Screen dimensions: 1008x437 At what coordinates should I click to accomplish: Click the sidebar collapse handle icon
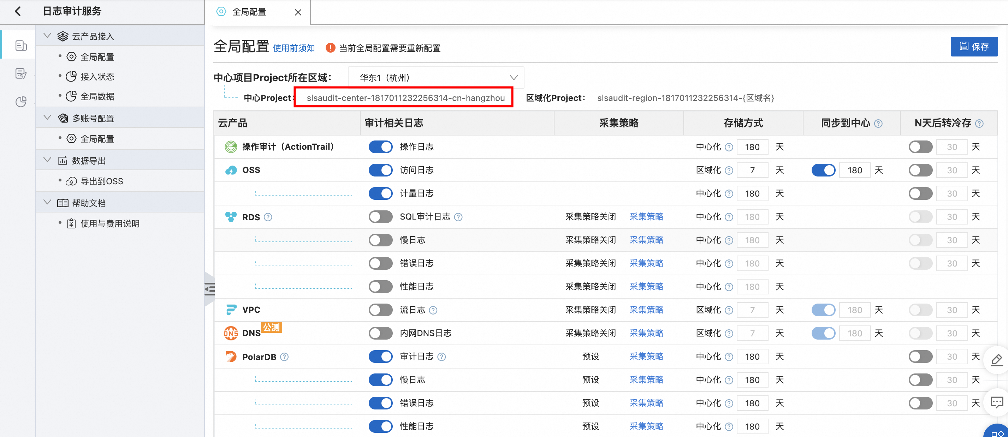[210, 289]
